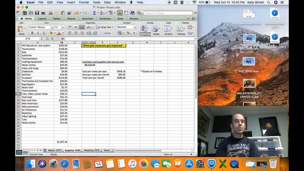
Task: Open Safari from the Dock
Action: 65,164
